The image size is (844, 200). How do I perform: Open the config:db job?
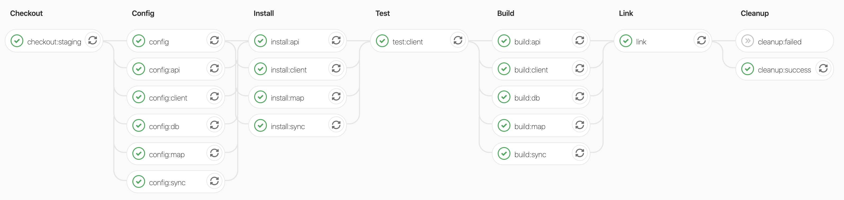(x=164, y=126)
